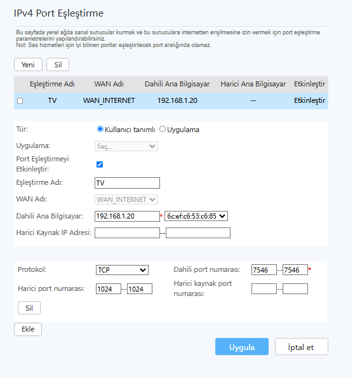Click the top Sil button beside Yeni

point(58,65)
